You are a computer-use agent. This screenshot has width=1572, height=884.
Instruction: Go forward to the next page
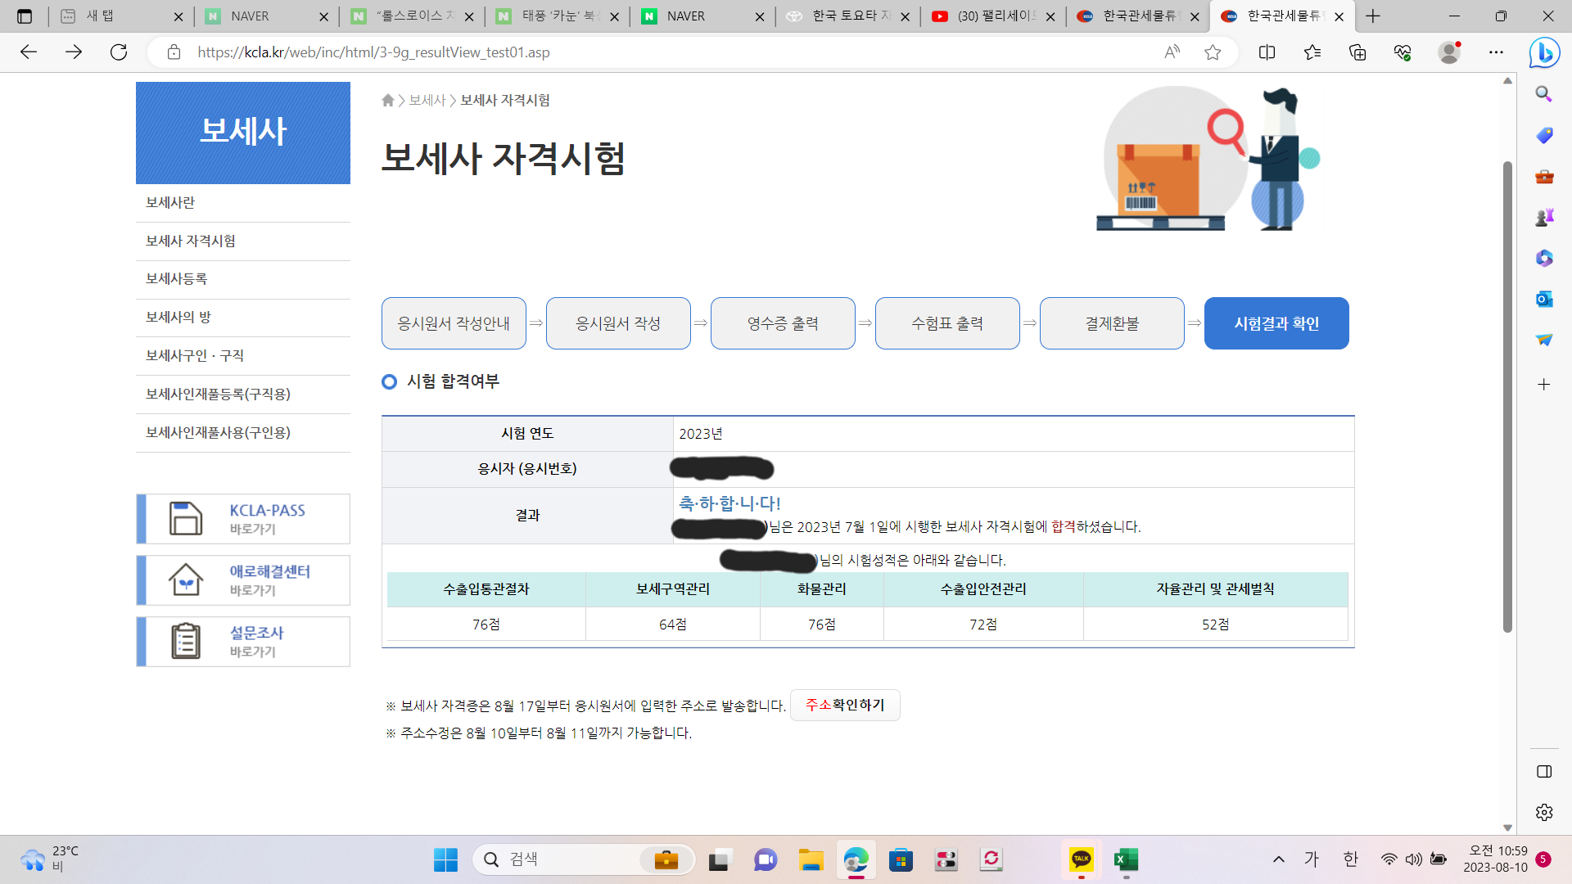point(74,52)
